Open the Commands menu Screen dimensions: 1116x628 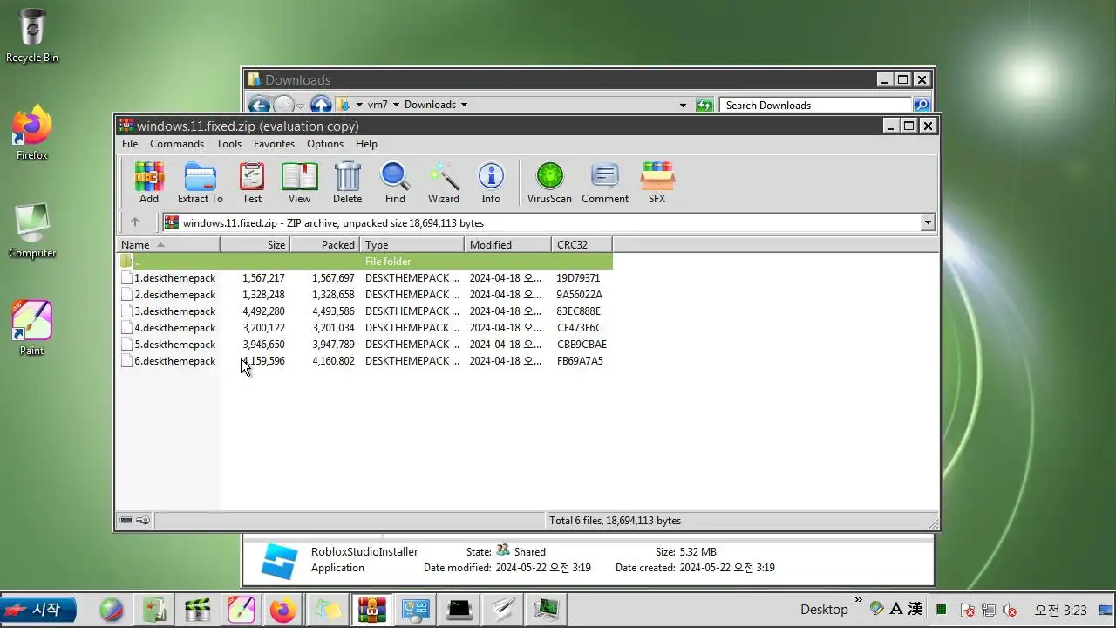pyautogui.click(x=177, y=144)
